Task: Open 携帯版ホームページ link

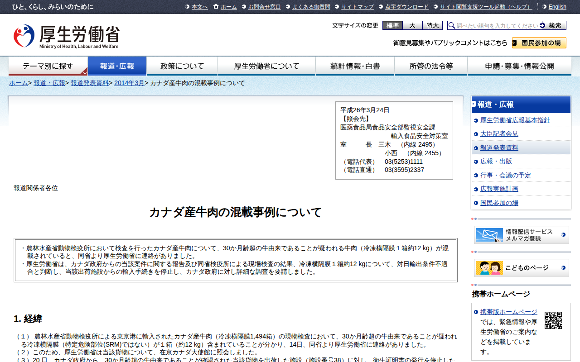Action: point(509,312)
